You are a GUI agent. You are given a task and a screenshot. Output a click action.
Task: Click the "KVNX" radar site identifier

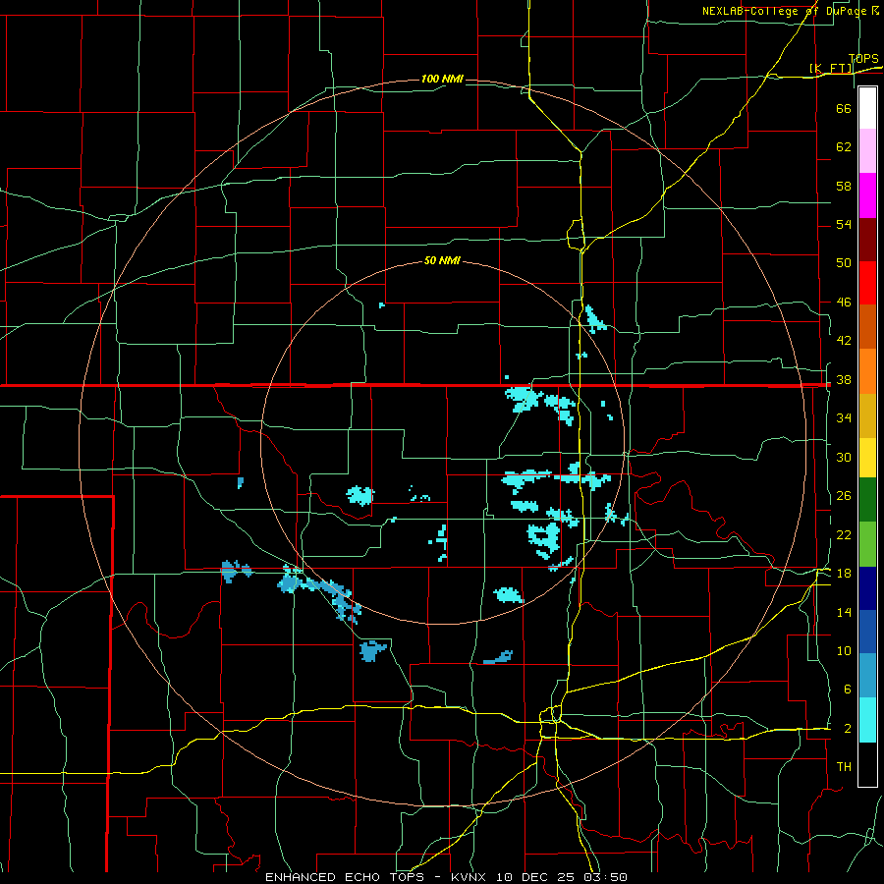coord(470,877)
